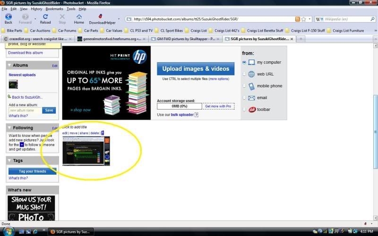Switch to the crazedlist.org tab
This screenshot has height=236, width=378.
(x=38, y=39)
